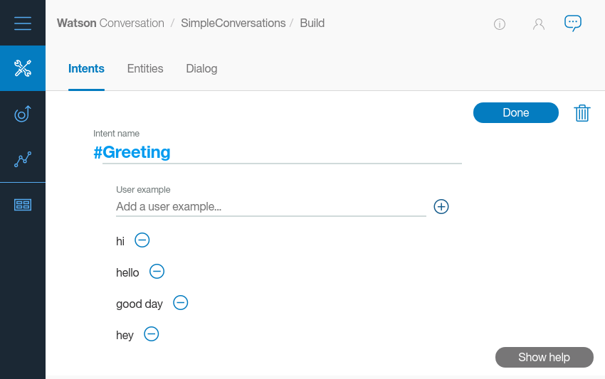The image size is (605, 379).
Task: Open the chat try-it-out icon
Action: (573, 23)
